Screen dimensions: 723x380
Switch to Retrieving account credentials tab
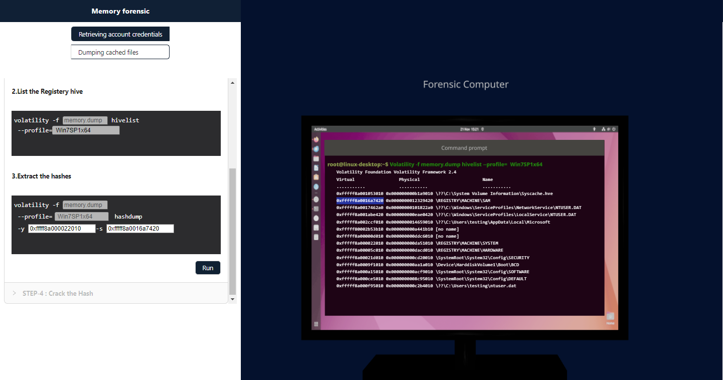pyautogui.click(x=120, y=34)
